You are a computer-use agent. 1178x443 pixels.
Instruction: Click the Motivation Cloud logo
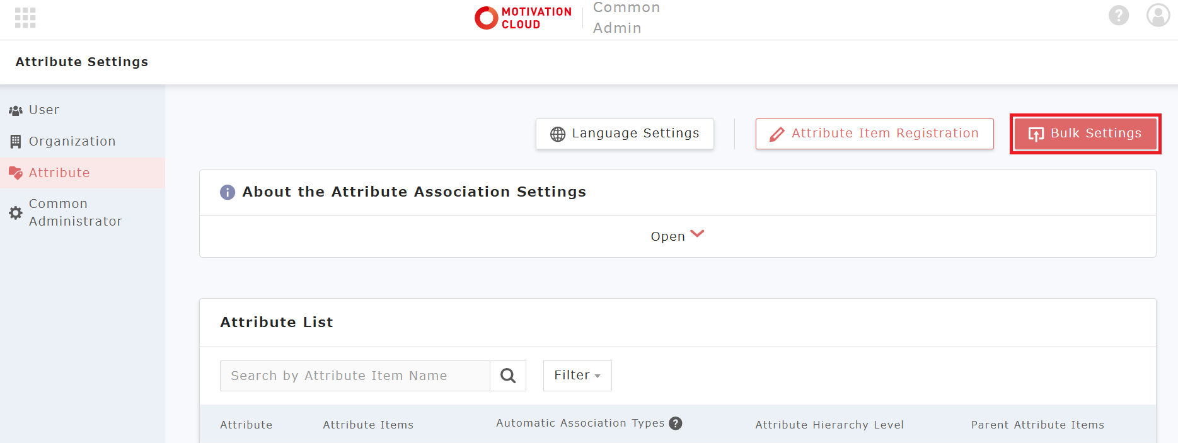click(523, 18)
